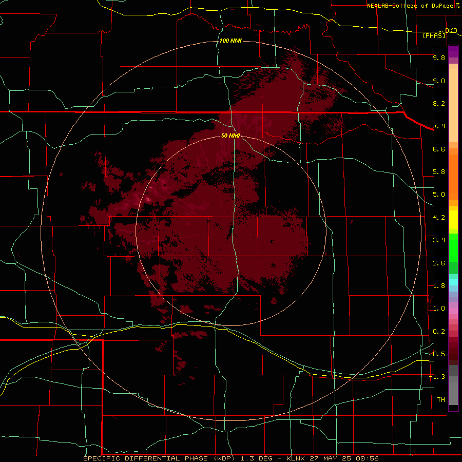Click the 00:56 timestamp
The image size is (462, 462).
coord(367,458)
